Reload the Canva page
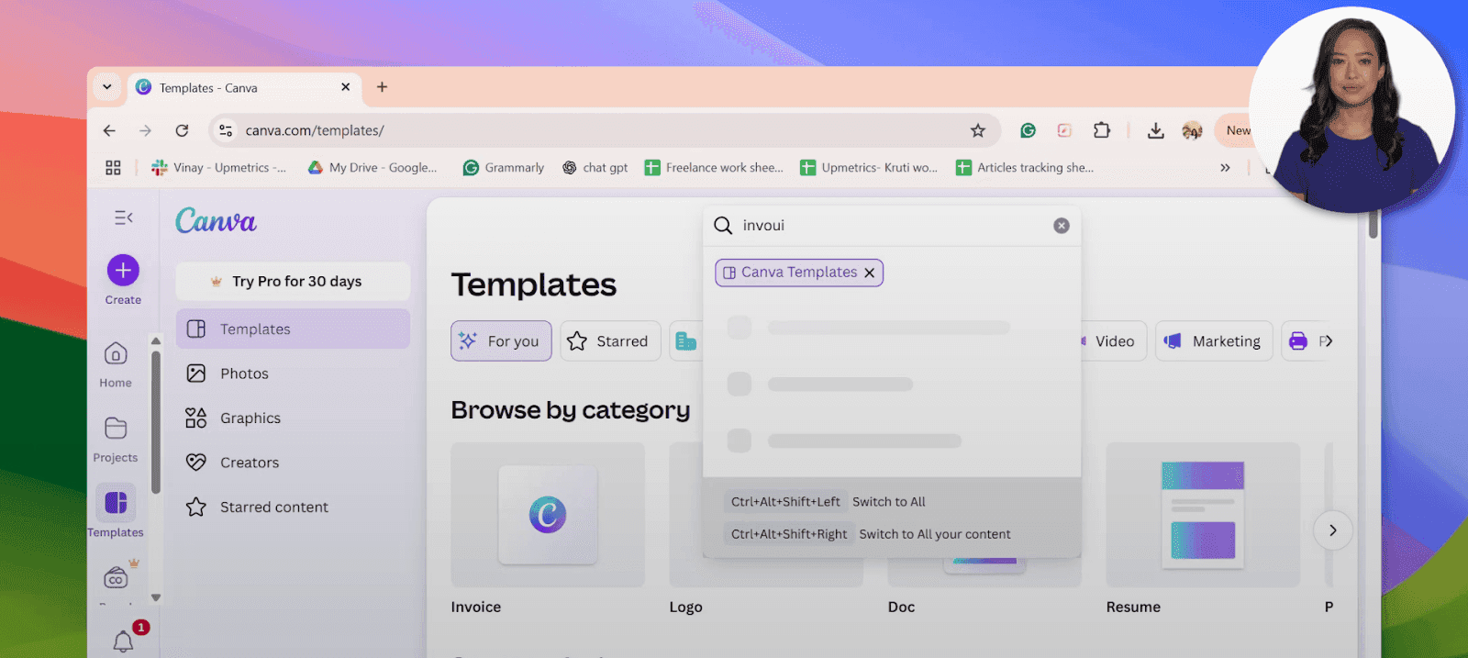This screenshot has height=658, width=1468. pos(182,130)
